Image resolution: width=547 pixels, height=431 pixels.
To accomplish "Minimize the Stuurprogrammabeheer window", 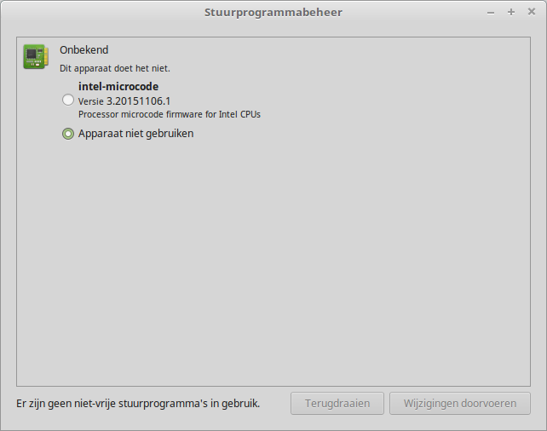I will click(x=491, y=13).
